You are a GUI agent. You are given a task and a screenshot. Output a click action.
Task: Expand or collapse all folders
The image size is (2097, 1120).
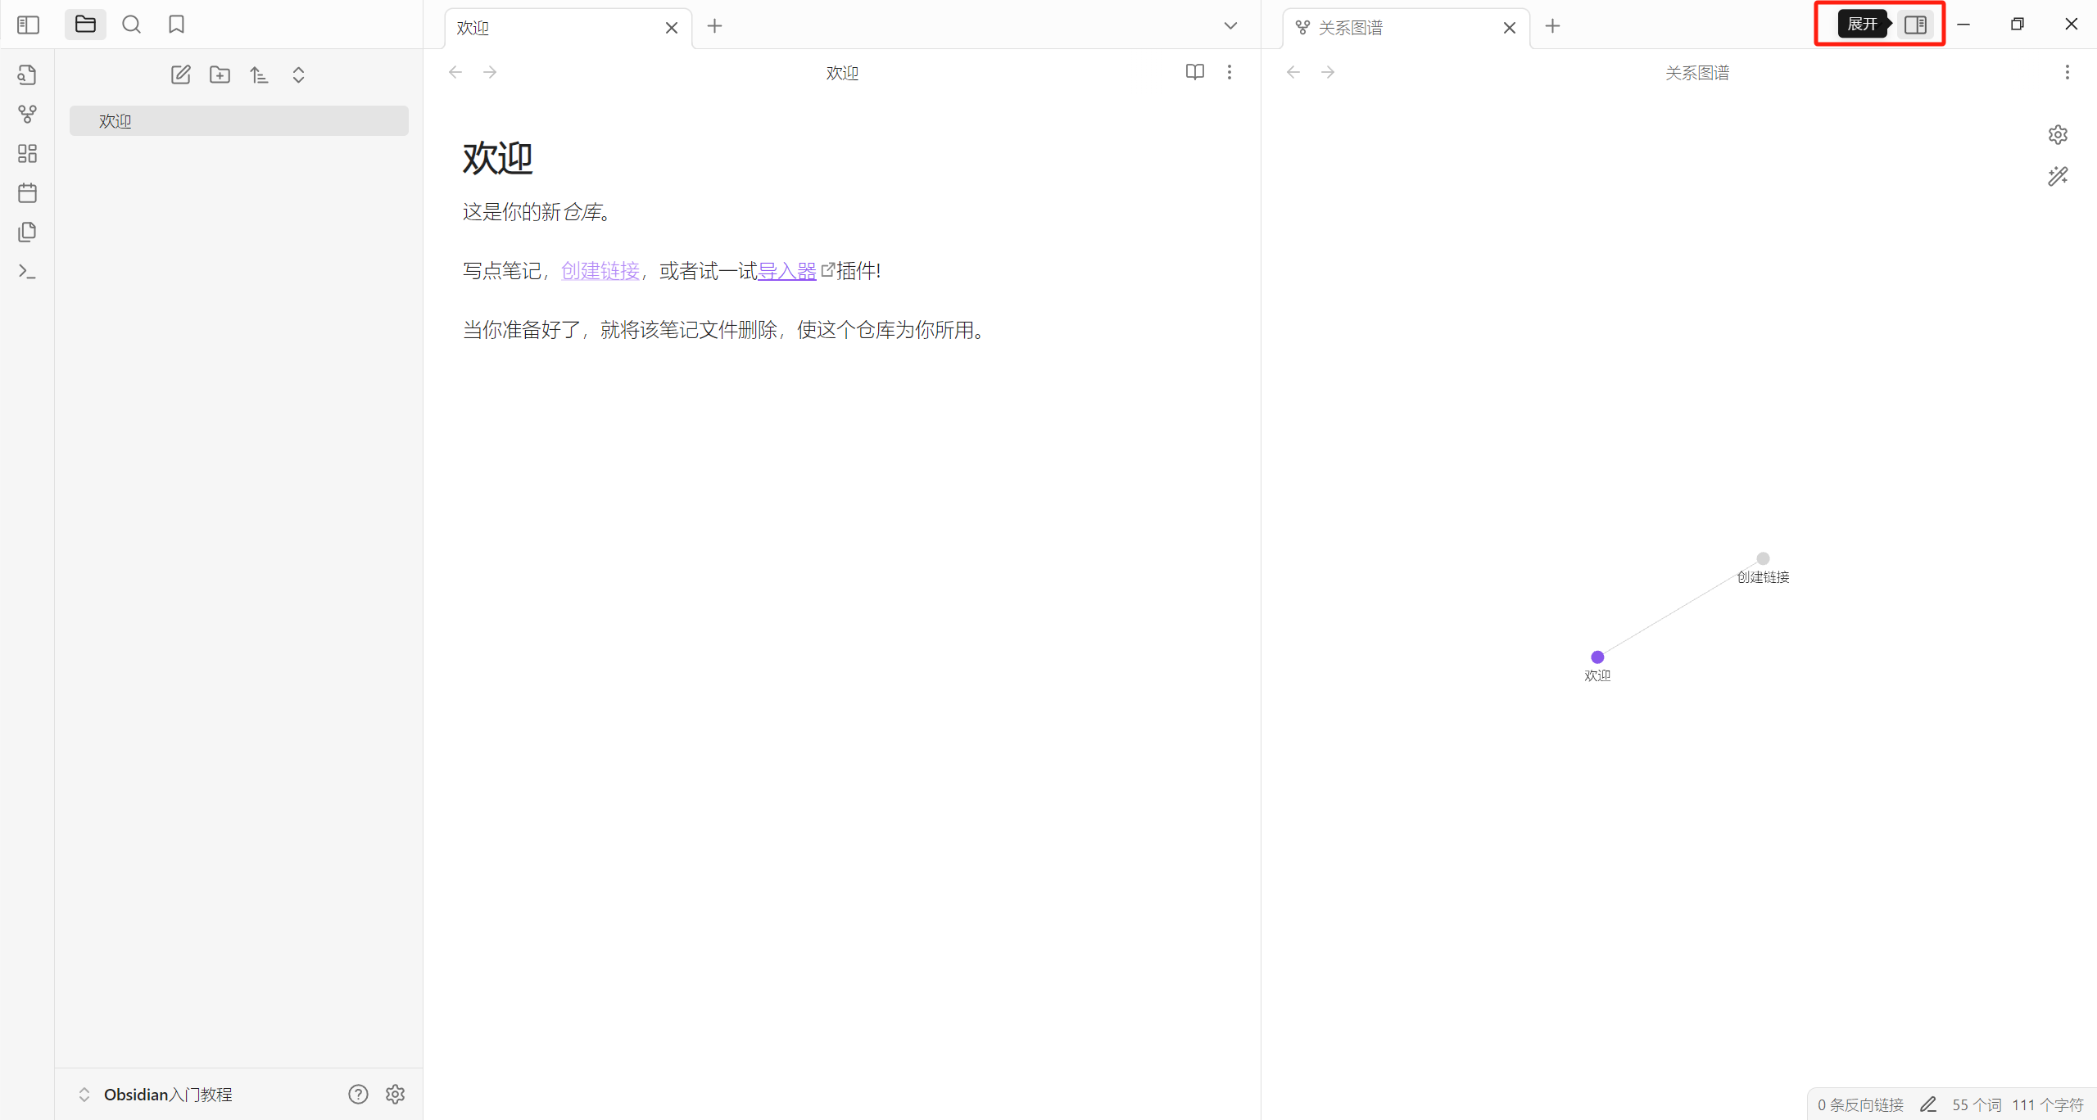tap(298, 75)
